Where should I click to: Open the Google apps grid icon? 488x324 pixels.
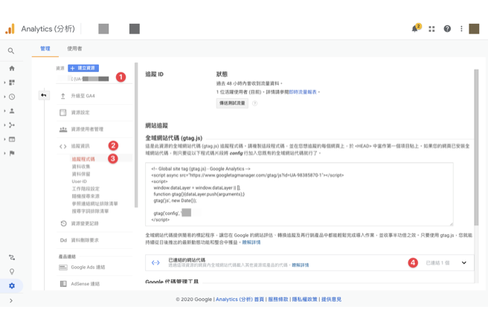coord(431,29)
